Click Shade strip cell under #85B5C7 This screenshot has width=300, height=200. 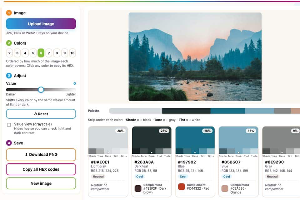[223, 151]
